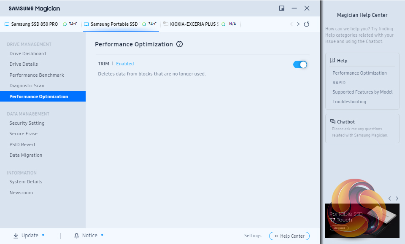
Task: Select the Samsung Portable SSD tab
Action: [121, 24]
